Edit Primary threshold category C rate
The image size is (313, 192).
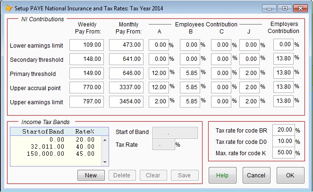point(221,73)
